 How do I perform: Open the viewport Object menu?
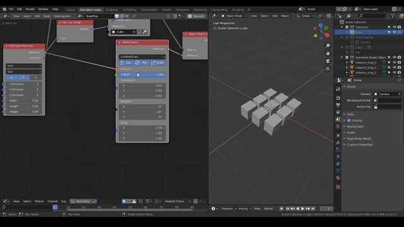(x=285, y=16)
